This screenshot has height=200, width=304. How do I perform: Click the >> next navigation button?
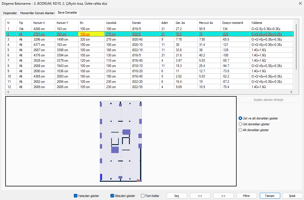tap(223, 196)
